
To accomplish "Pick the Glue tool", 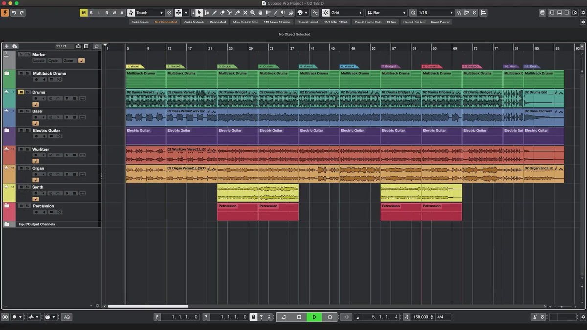I will [x=237, y=13].
